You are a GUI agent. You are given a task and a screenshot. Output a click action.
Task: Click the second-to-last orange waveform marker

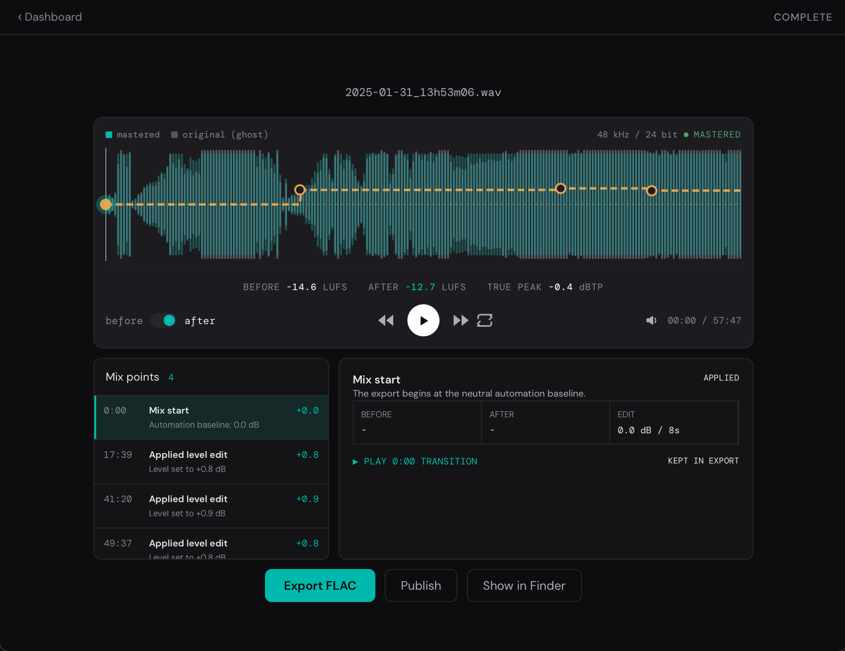point(560,188)
